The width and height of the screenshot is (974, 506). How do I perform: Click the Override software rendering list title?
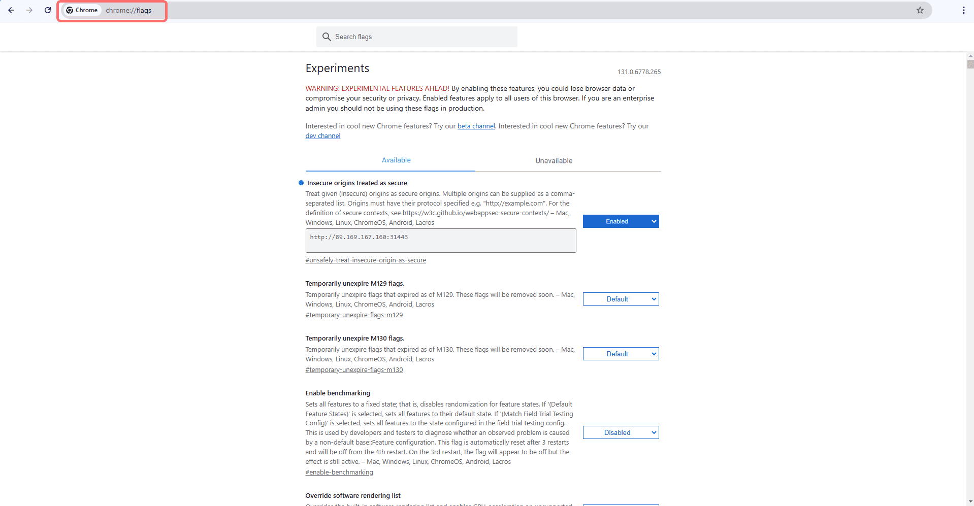353,496
